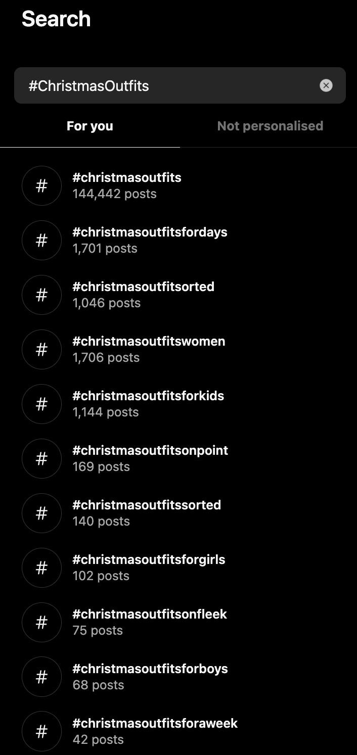Image resolution: width=357 pixels, height=755 pixels.
Task: Click hash icon next to #christmasoutfitsorted
Action: click(x=41, y=295)
